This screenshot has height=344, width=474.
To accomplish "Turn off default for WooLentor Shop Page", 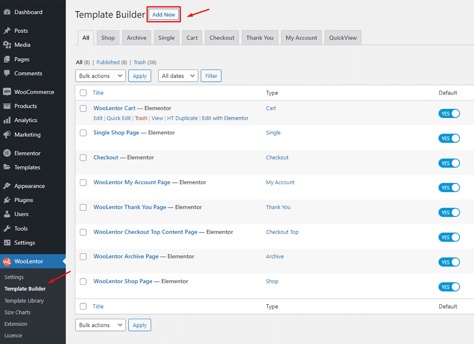I will click(x=449, y=287).
